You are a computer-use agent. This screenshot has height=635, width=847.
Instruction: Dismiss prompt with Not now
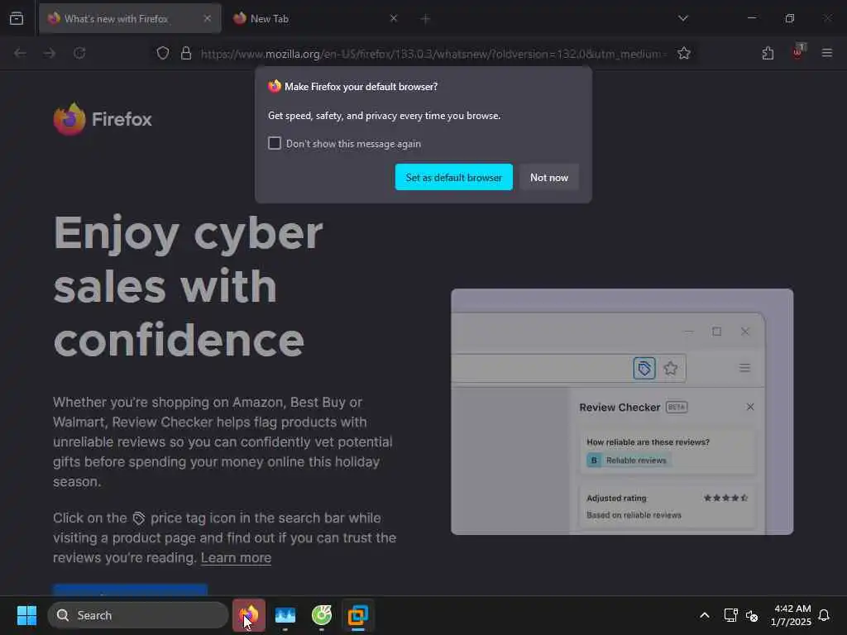[549, 177]
